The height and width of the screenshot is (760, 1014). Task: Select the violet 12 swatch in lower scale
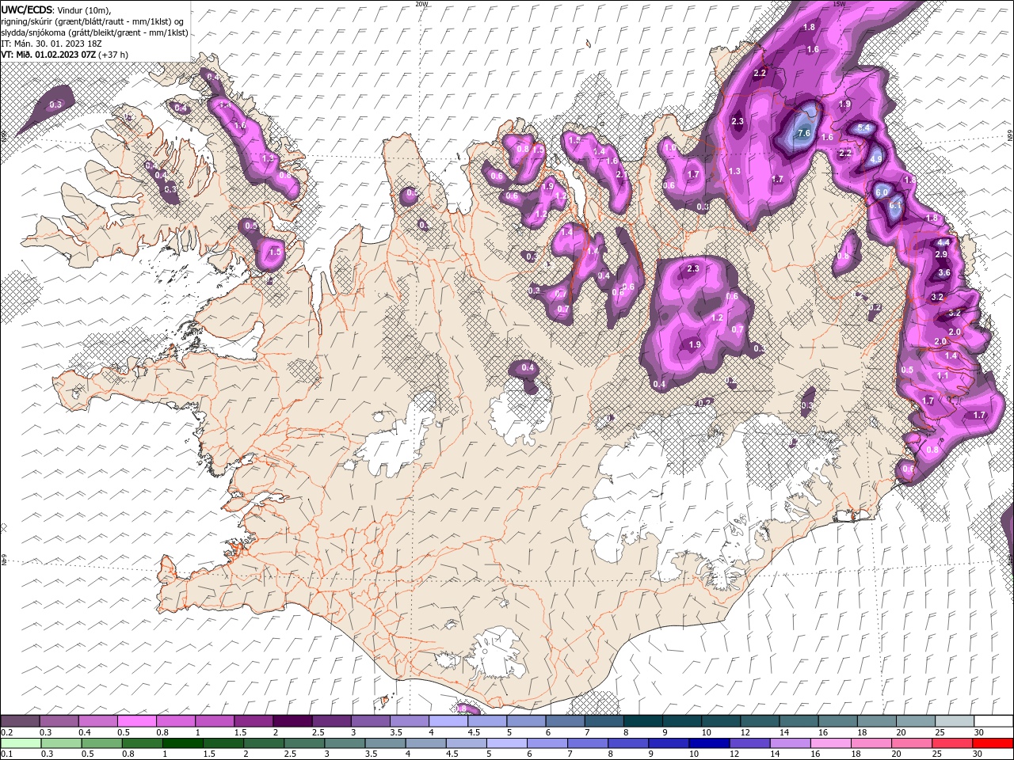[751, 743]
